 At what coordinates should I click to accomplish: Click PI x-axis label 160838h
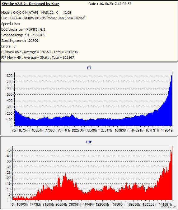click(121, 130)
